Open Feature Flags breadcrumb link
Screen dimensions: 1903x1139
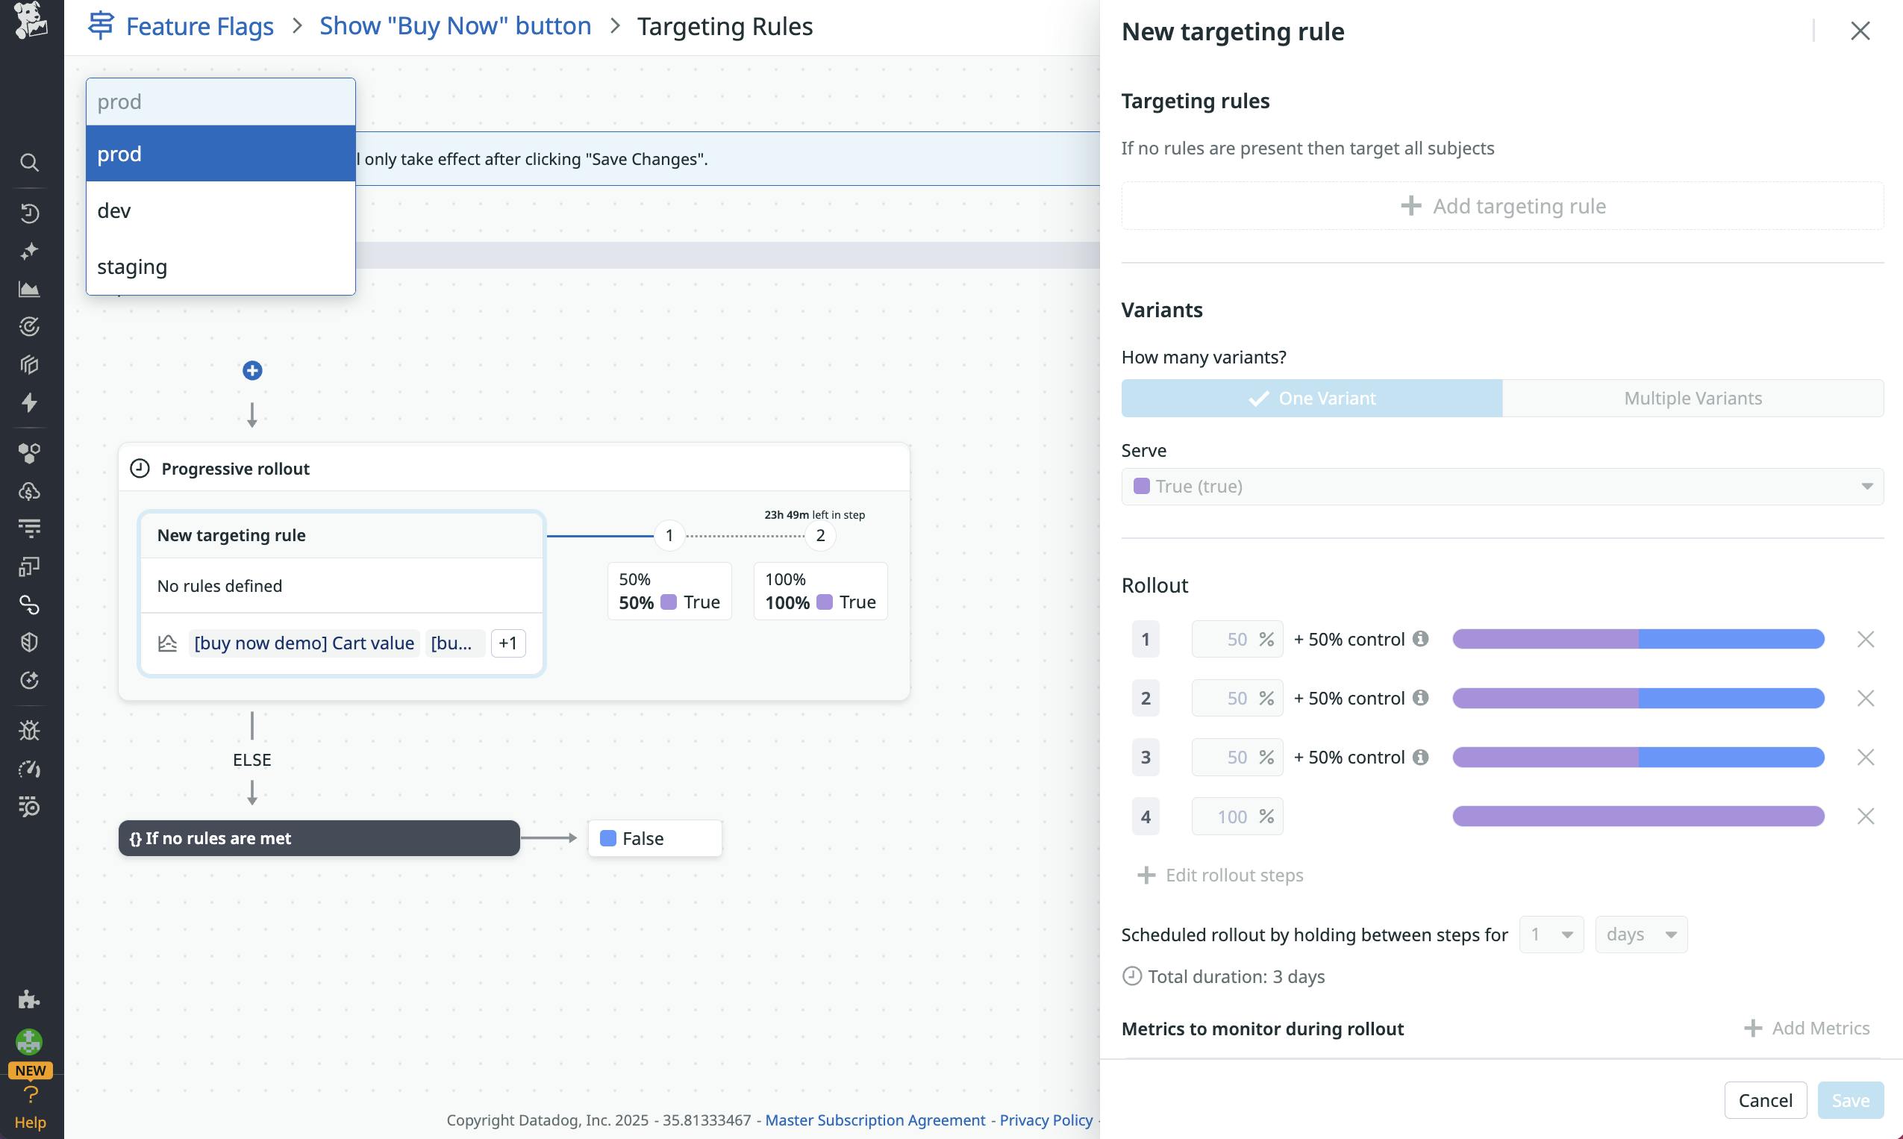pos(199,26)
